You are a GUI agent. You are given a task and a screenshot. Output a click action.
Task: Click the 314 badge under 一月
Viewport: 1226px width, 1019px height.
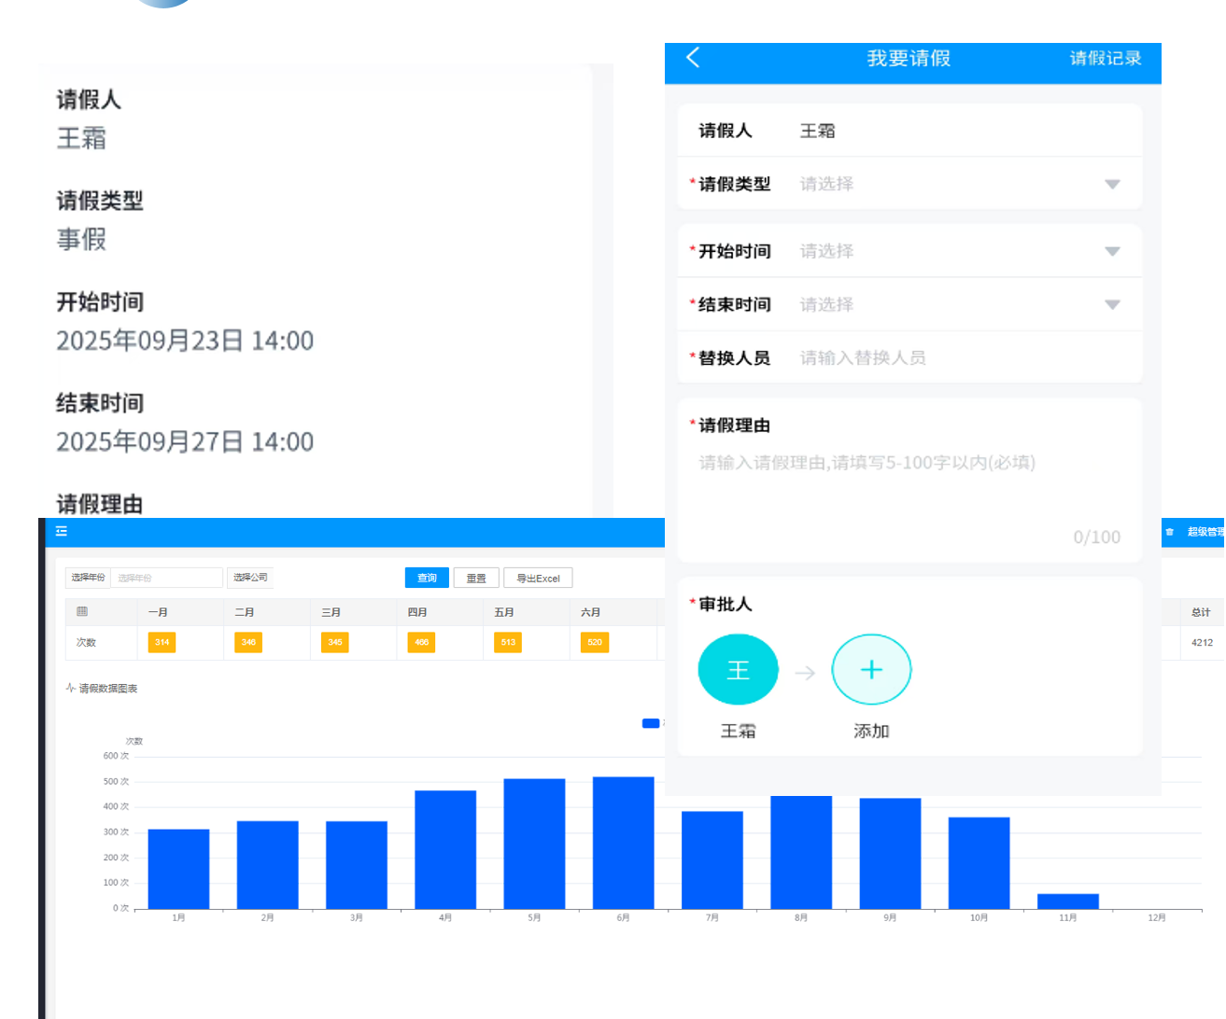tap(162, 642)
